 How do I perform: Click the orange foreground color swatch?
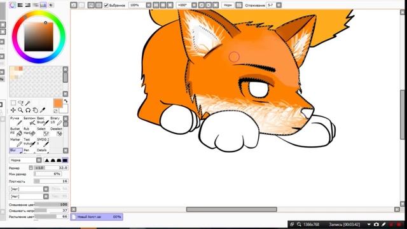tap(58, 103)
